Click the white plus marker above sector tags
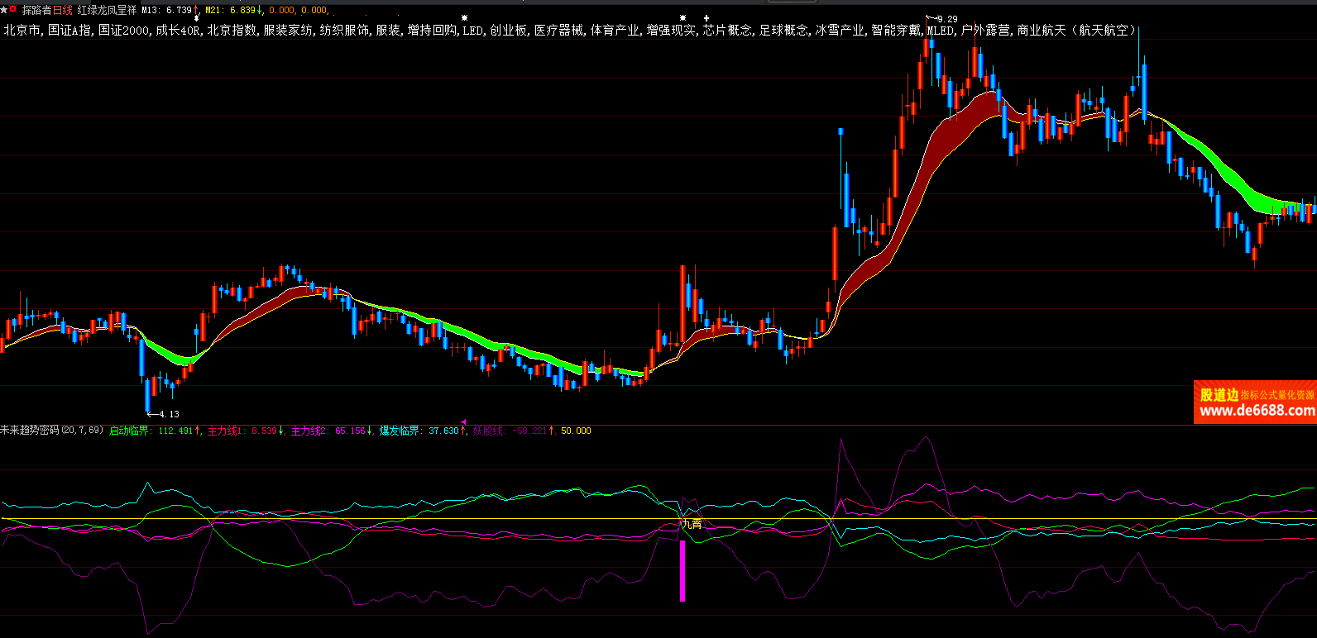This screenshot has width=1317, height=638. click(706, 17)
